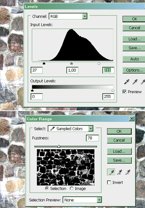Screen dimensions: 145x208
Task: Toggle the Preview checkbox in Levels
Action: coord(125,92)
